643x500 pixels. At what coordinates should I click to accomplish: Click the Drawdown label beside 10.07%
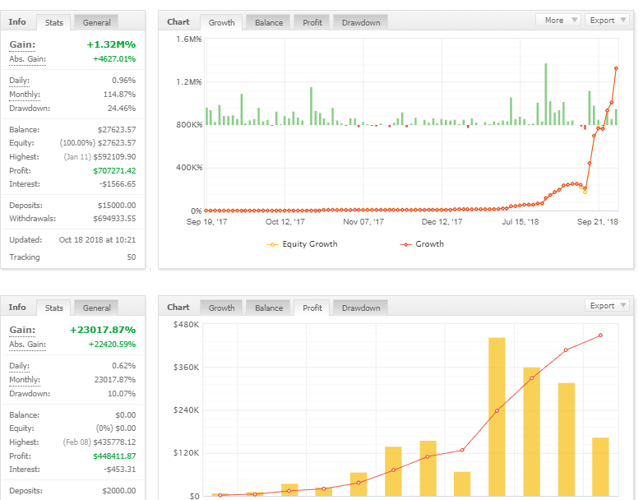(30, 393)
